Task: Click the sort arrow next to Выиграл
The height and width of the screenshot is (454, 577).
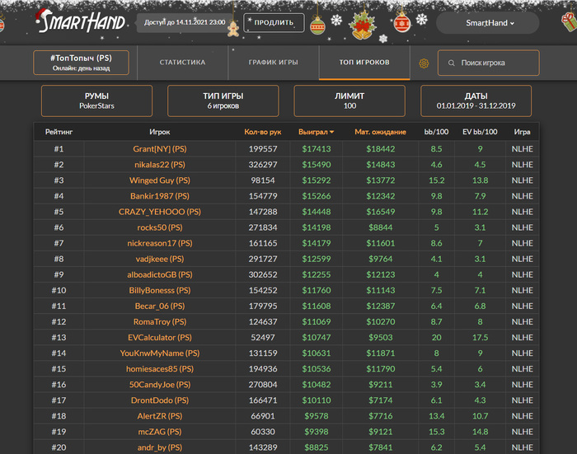Action: [x=332, y=132]
